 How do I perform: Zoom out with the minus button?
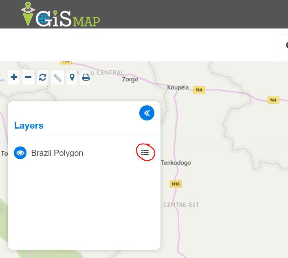pyautogui.click(x=28, y=77)
